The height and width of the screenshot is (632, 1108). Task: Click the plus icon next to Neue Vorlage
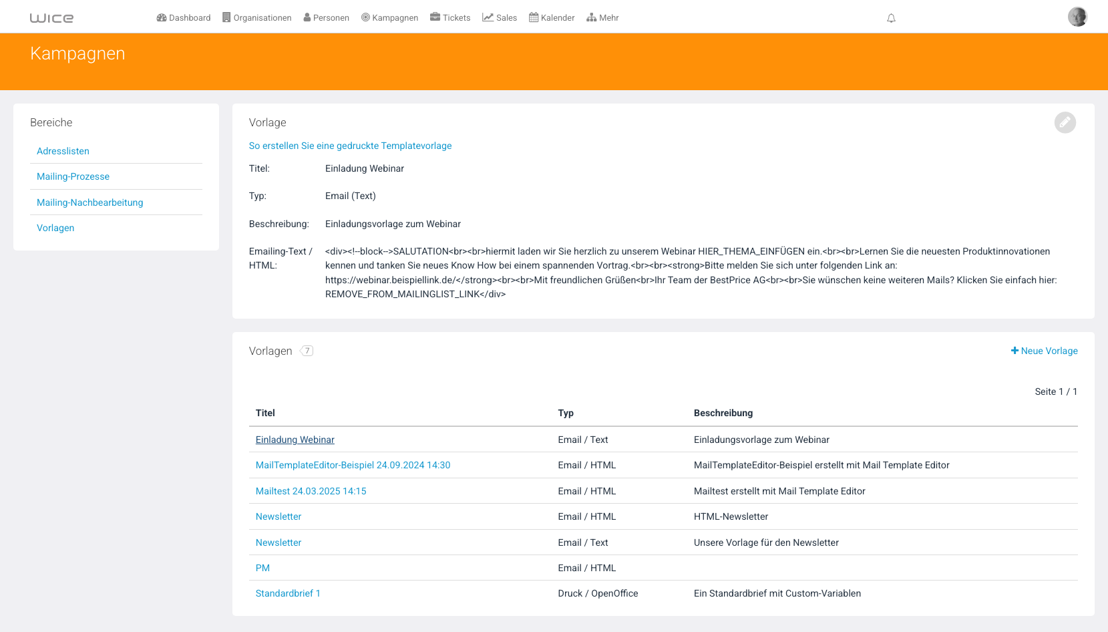pyautogui.click(x=1014, y=351)
